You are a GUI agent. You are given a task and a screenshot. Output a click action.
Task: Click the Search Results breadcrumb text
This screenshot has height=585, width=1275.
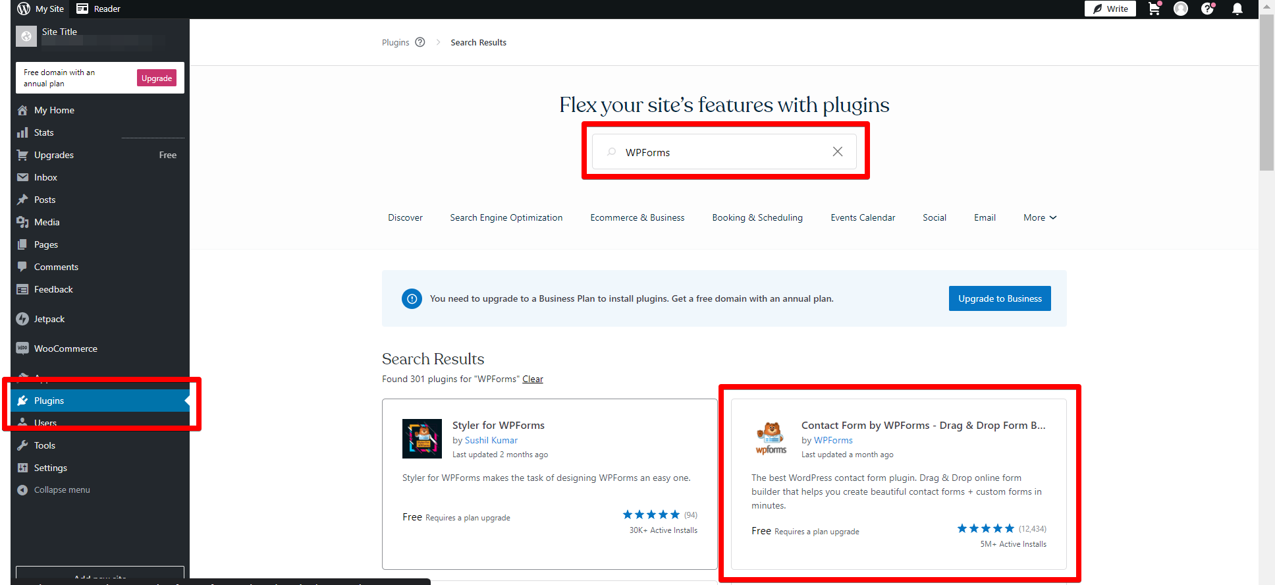tap(478, 42)
